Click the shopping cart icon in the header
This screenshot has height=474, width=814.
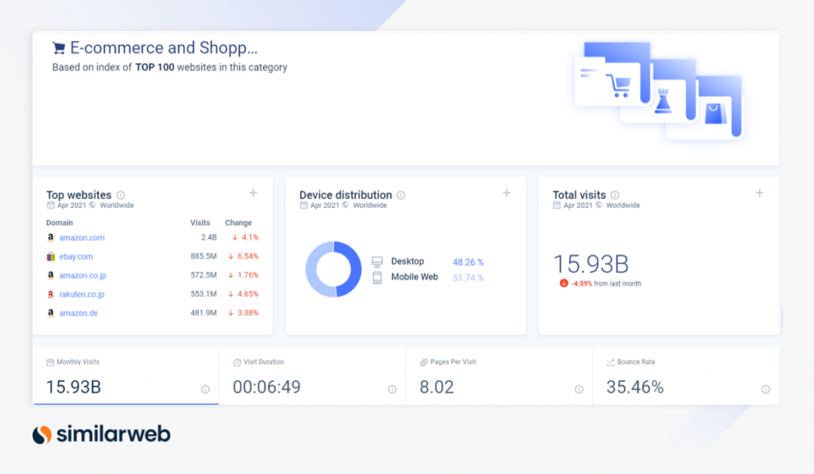(59, 48)
